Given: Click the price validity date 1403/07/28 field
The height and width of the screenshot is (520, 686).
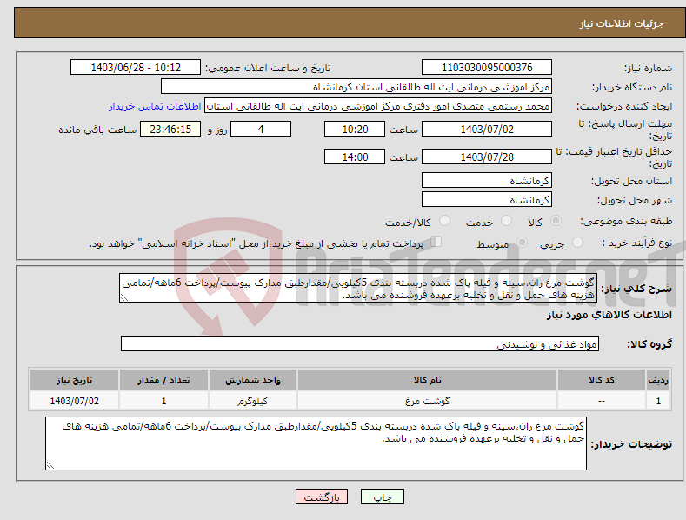Looking at the screenshot, I should 487,157.
